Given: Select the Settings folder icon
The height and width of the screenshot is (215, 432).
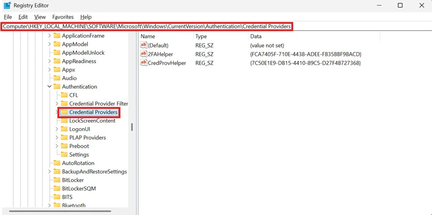Looking at the screenshot, I should [64, 155].
